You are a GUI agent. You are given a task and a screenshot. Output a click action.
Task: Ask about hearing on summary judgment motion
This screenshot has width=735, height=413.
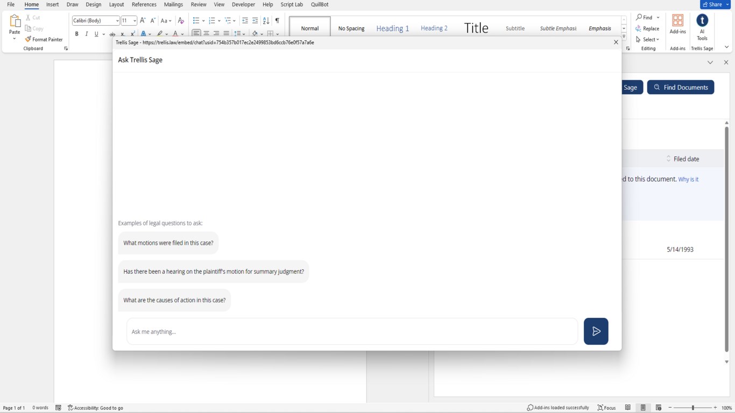click(214, 272)
